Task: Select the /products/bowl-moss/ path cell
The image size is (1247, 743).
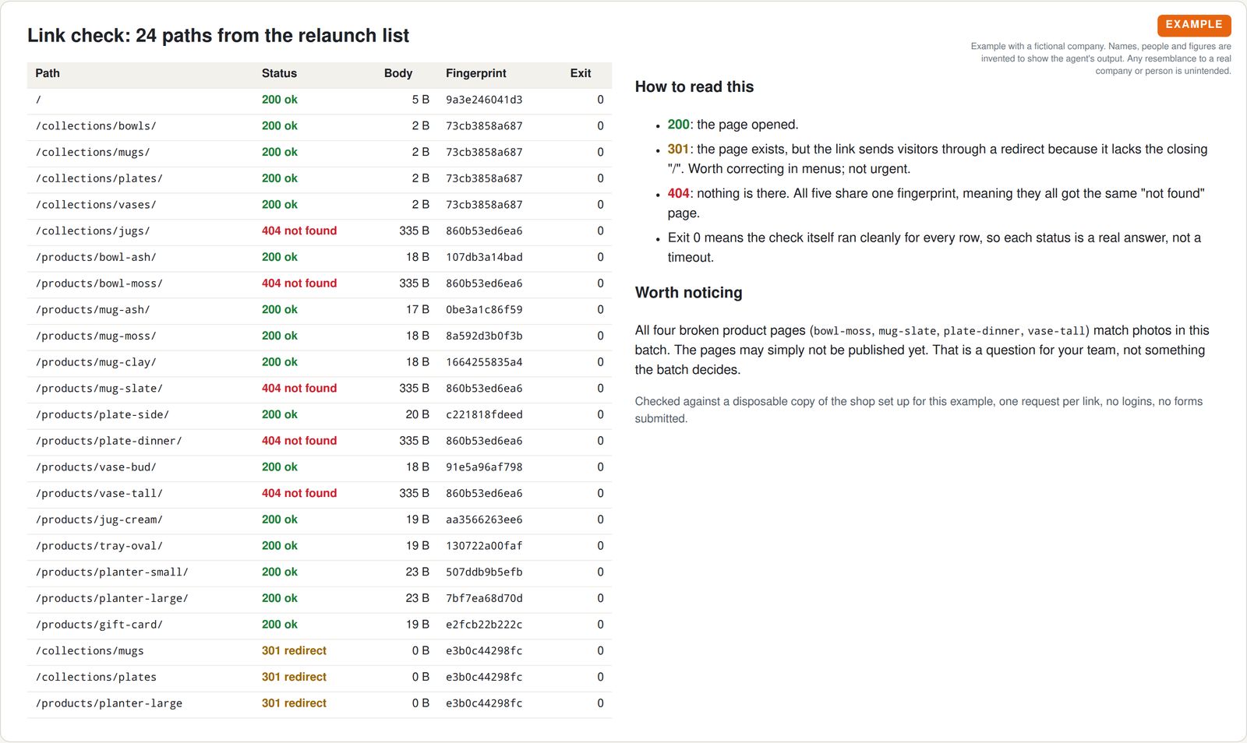Action: 99,283
